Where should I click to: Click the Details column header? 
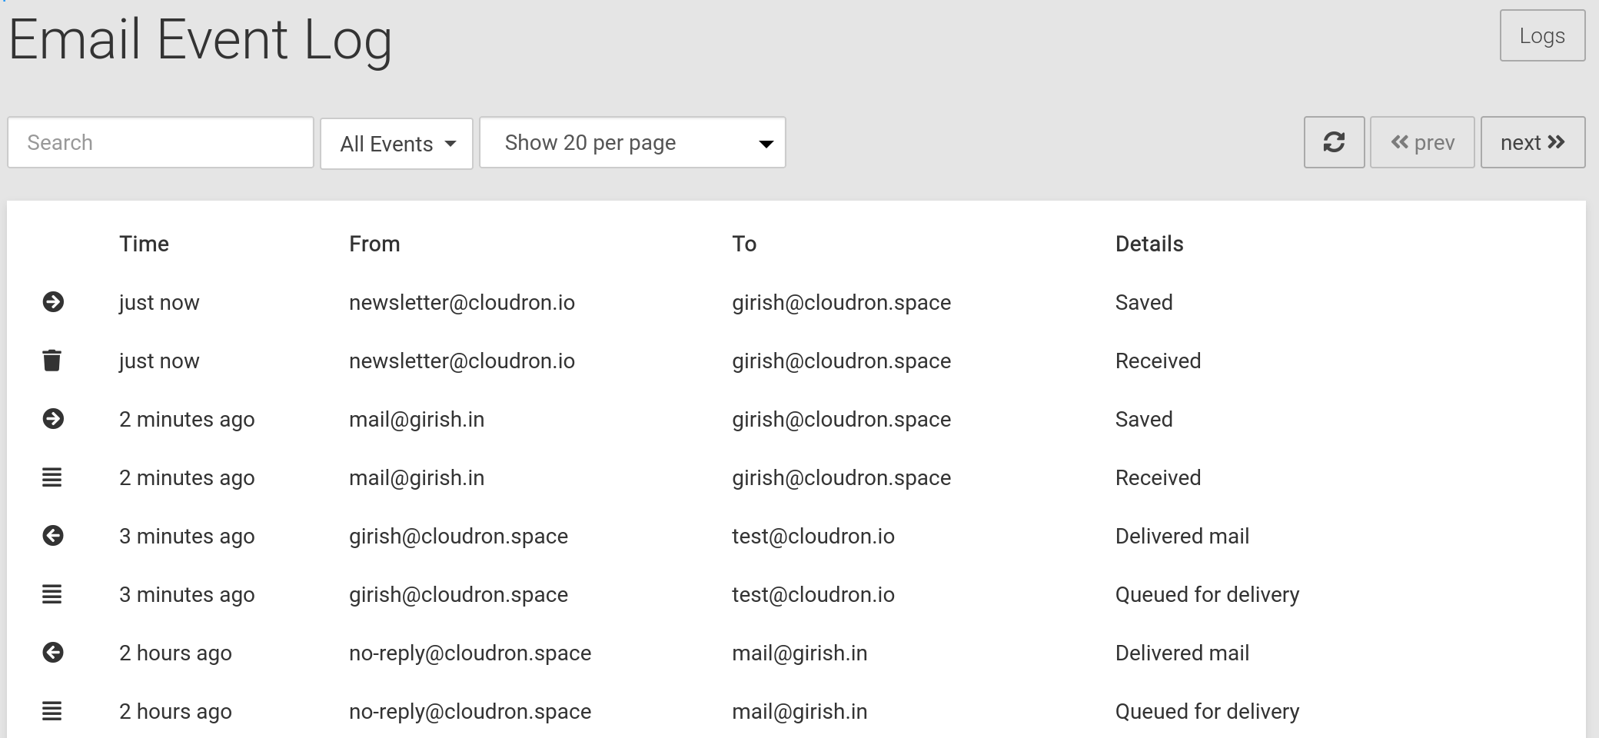point(1149,244)
